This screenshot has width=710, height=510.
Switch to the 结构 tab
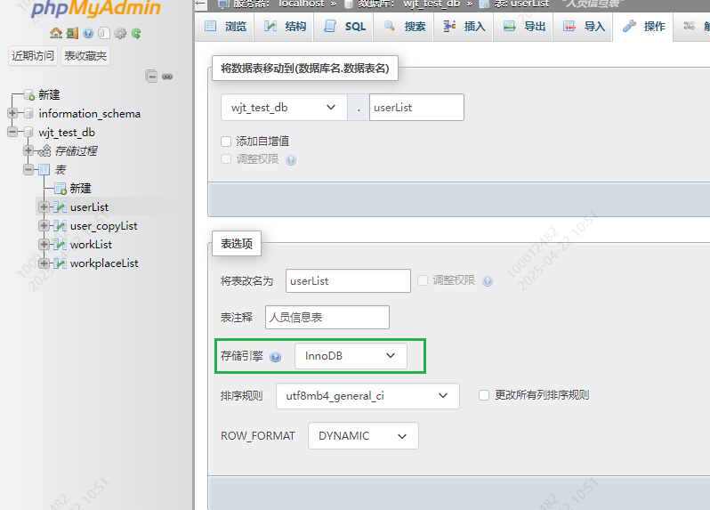(x=284, y=27)
